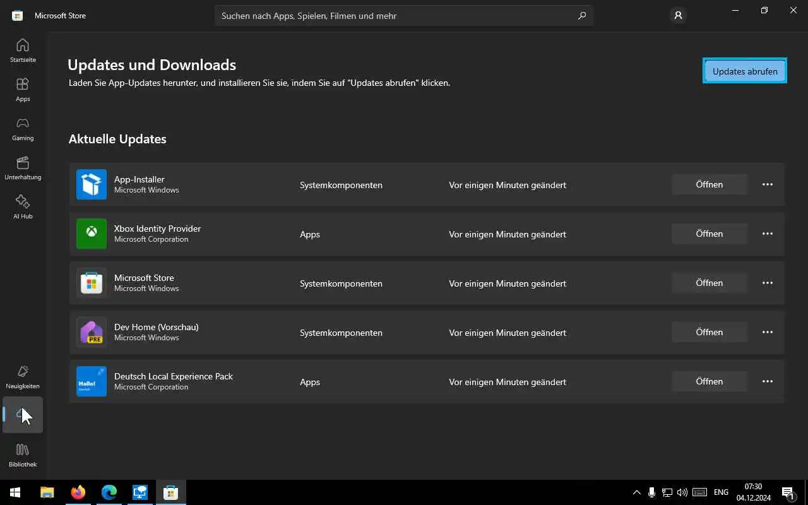This screenshot has width=808, height=505.
Task: Click the remote desktop taskbar icon
Action: pos(140,492)
